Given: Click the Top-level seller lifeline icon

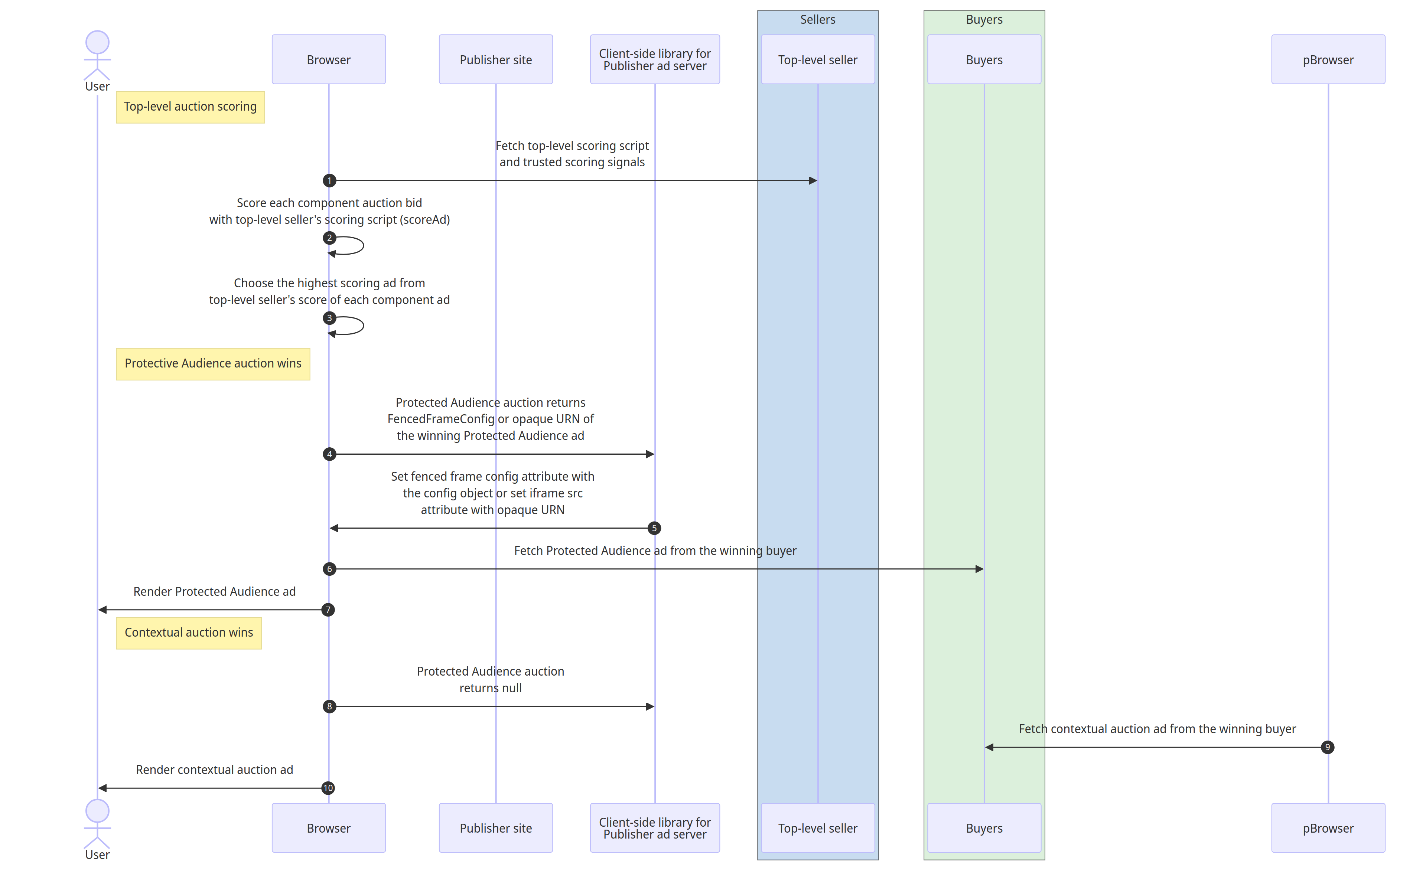Looking at the screenshot, I should coord(821,58).
